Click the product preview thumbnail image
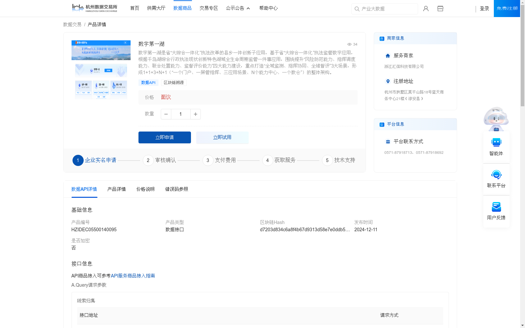 click(101, 70)
